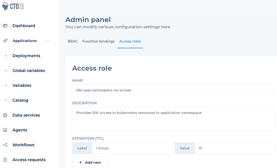Click the Workflows sidebar icon
Image resolution: width=277 pixels, height=168 pixels.
point(5,145)
